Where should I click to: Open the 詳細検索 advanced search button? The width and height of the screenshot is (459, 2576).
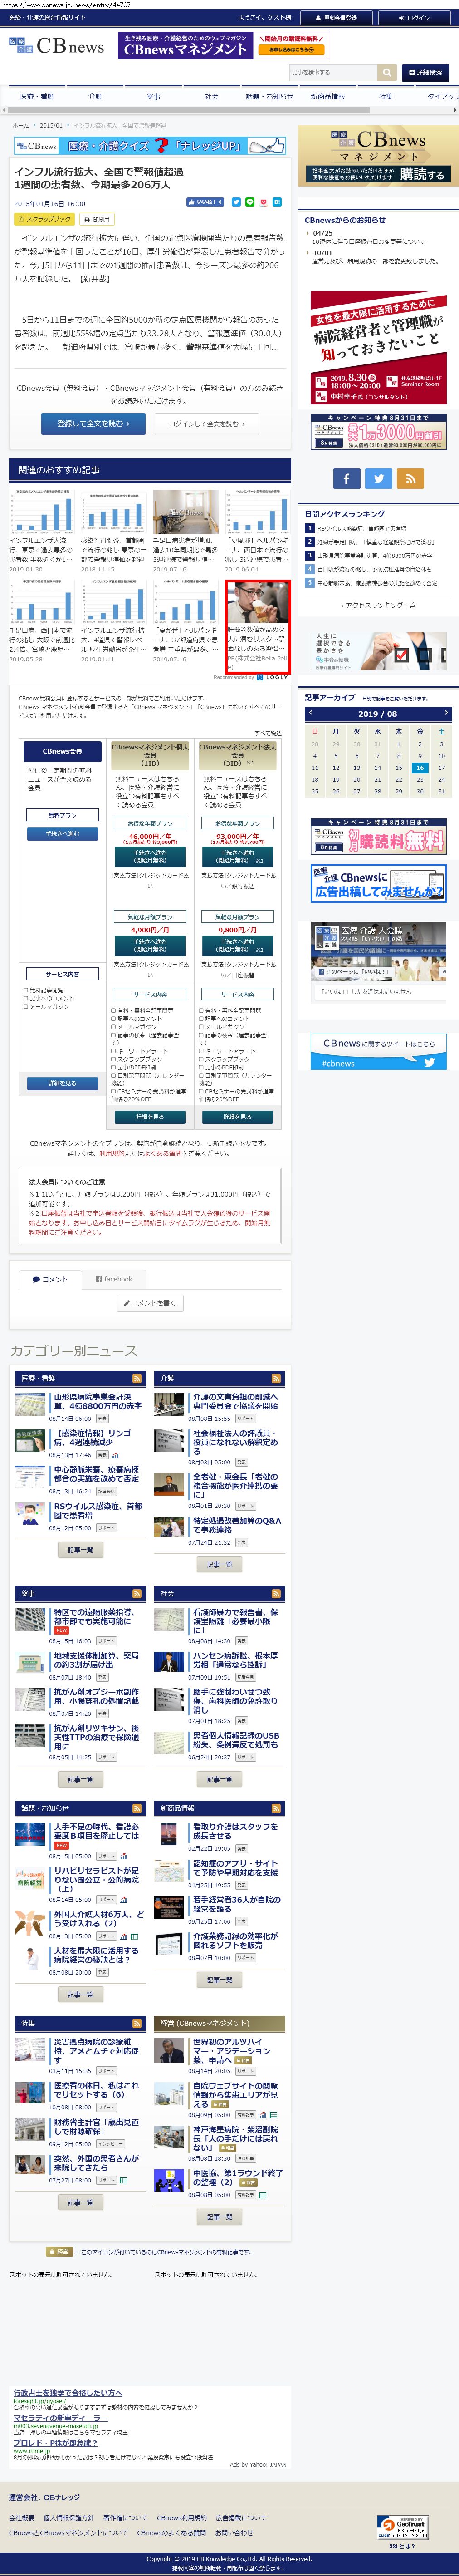(x=426, y=73)
